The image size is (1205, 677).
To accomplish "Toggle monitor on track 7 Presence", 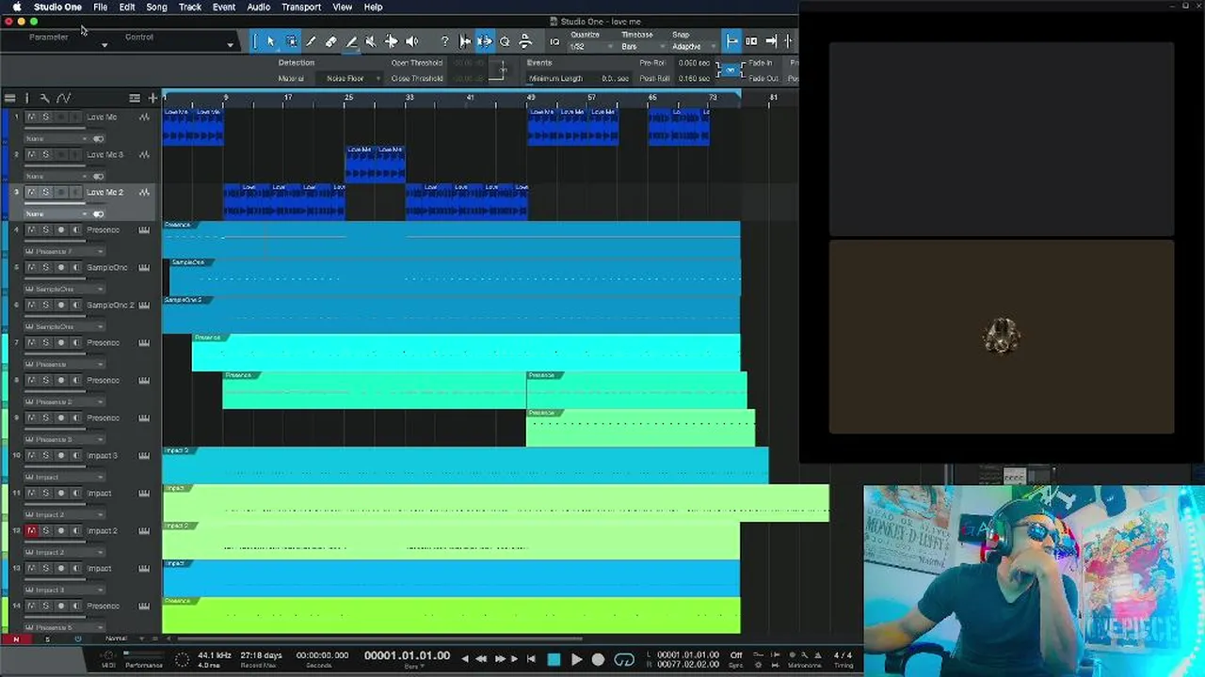I will click(x=76, y=343).
